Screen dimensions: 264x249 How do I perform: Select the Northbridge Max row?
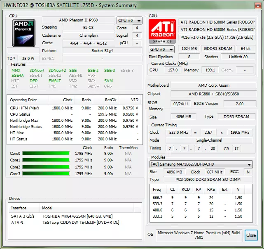pos(75,121)
